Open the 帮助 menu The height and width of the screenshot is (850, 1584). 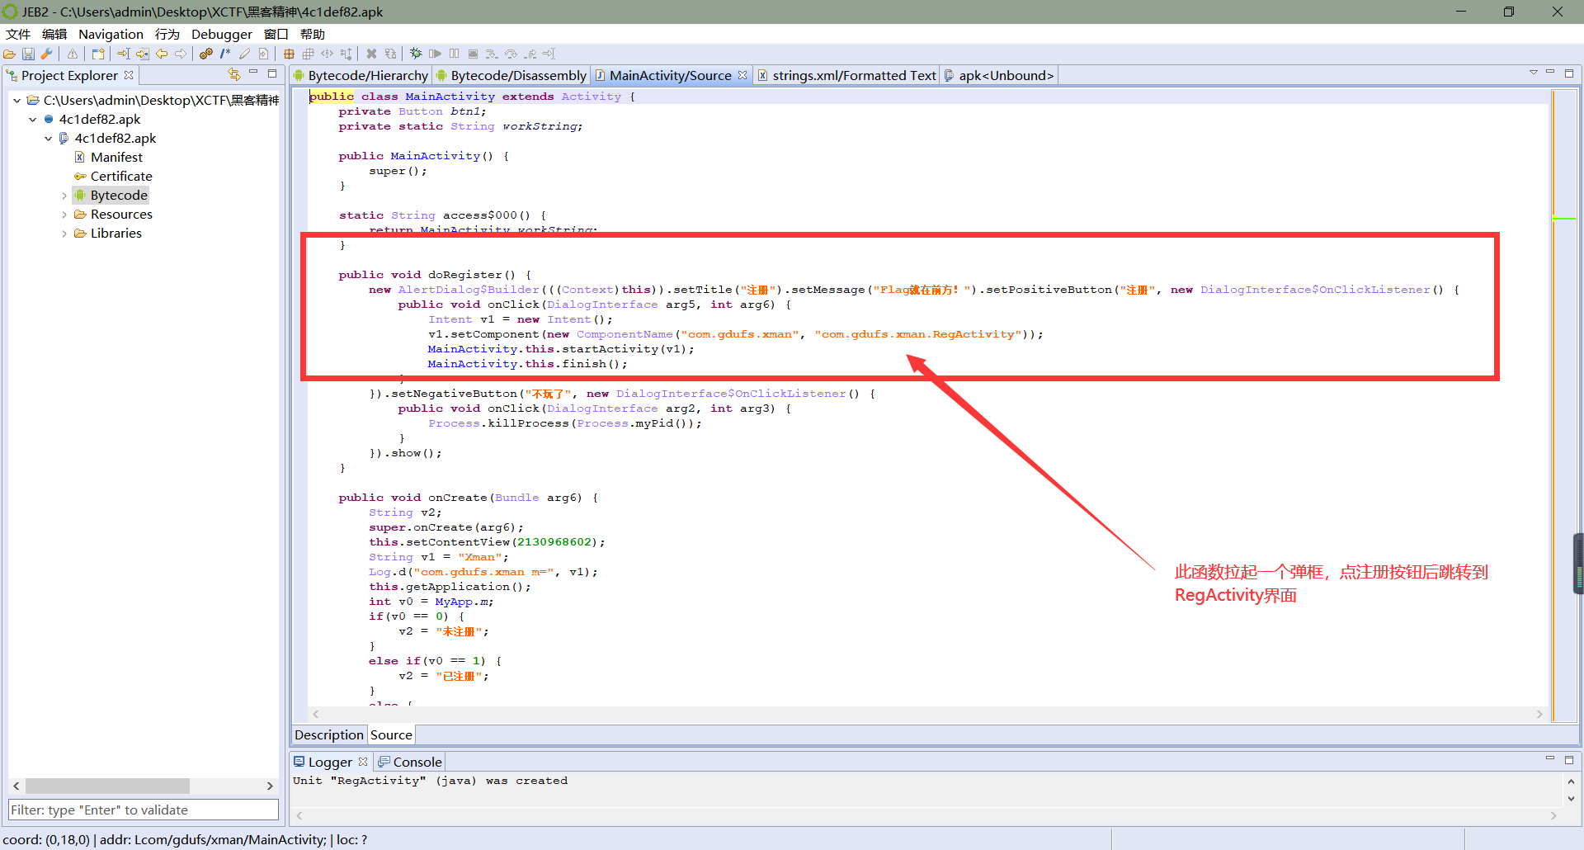(x=313, y=34)
